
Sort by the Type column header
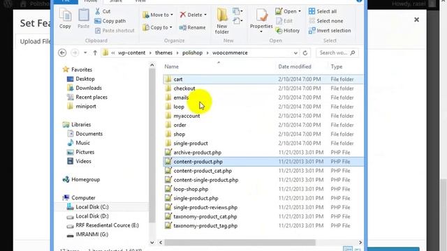tap(337, 67)
